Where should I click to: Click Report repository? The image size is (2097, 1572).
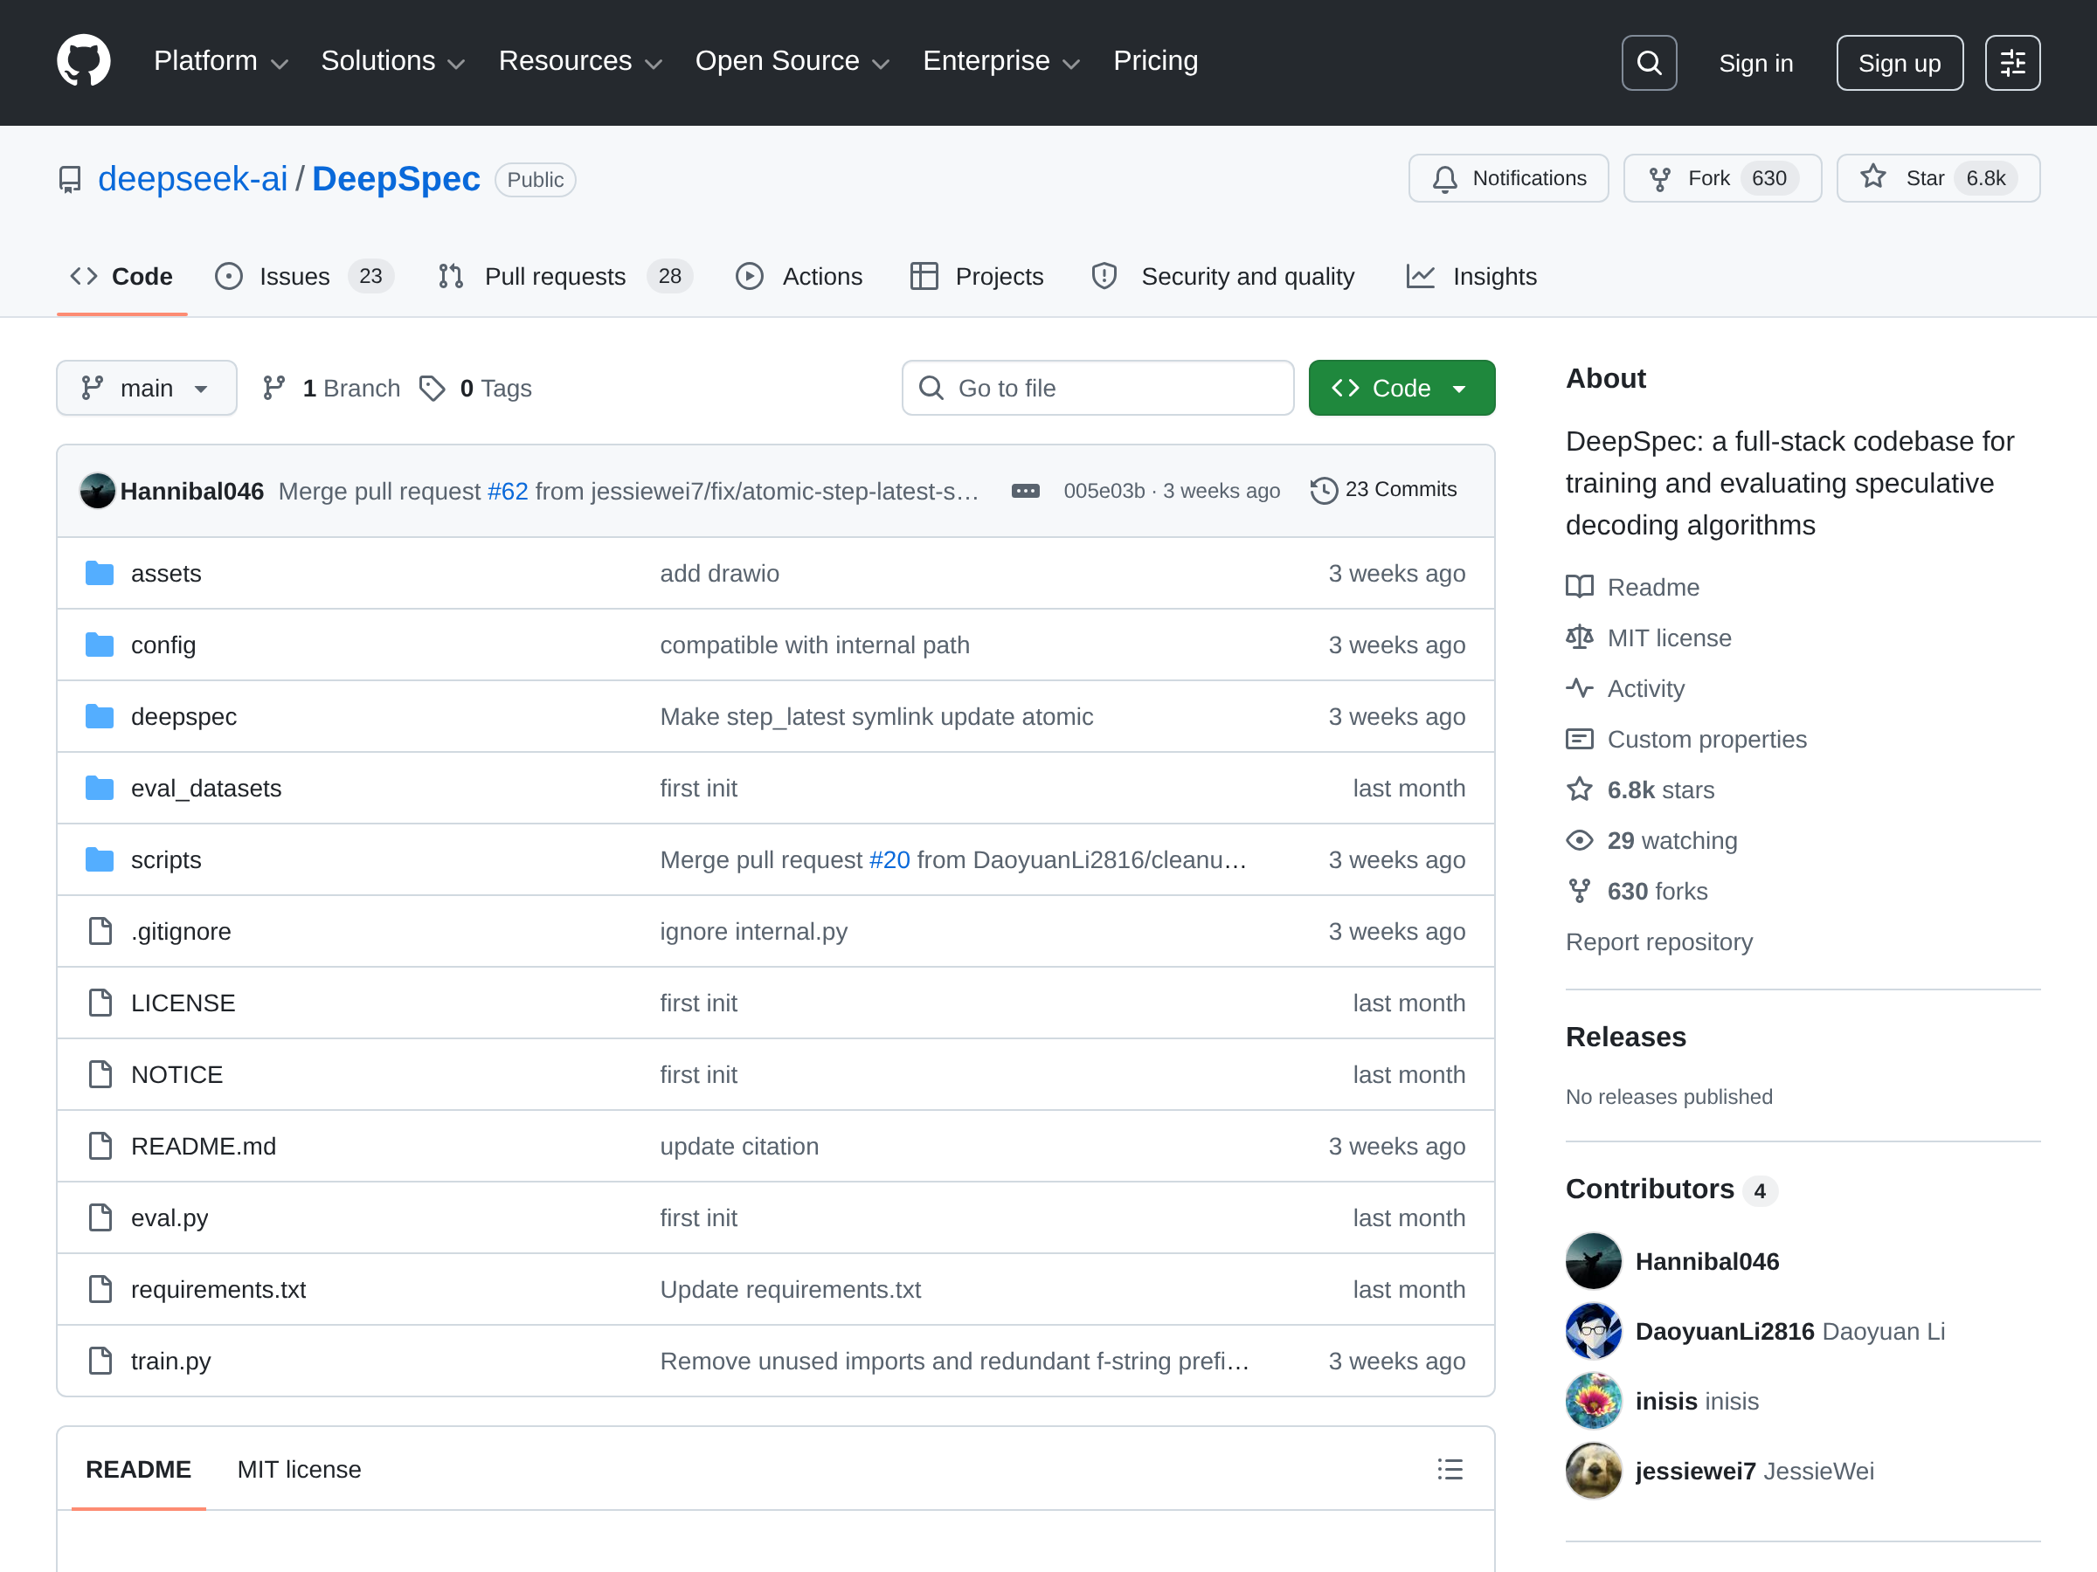(1659, 941)
